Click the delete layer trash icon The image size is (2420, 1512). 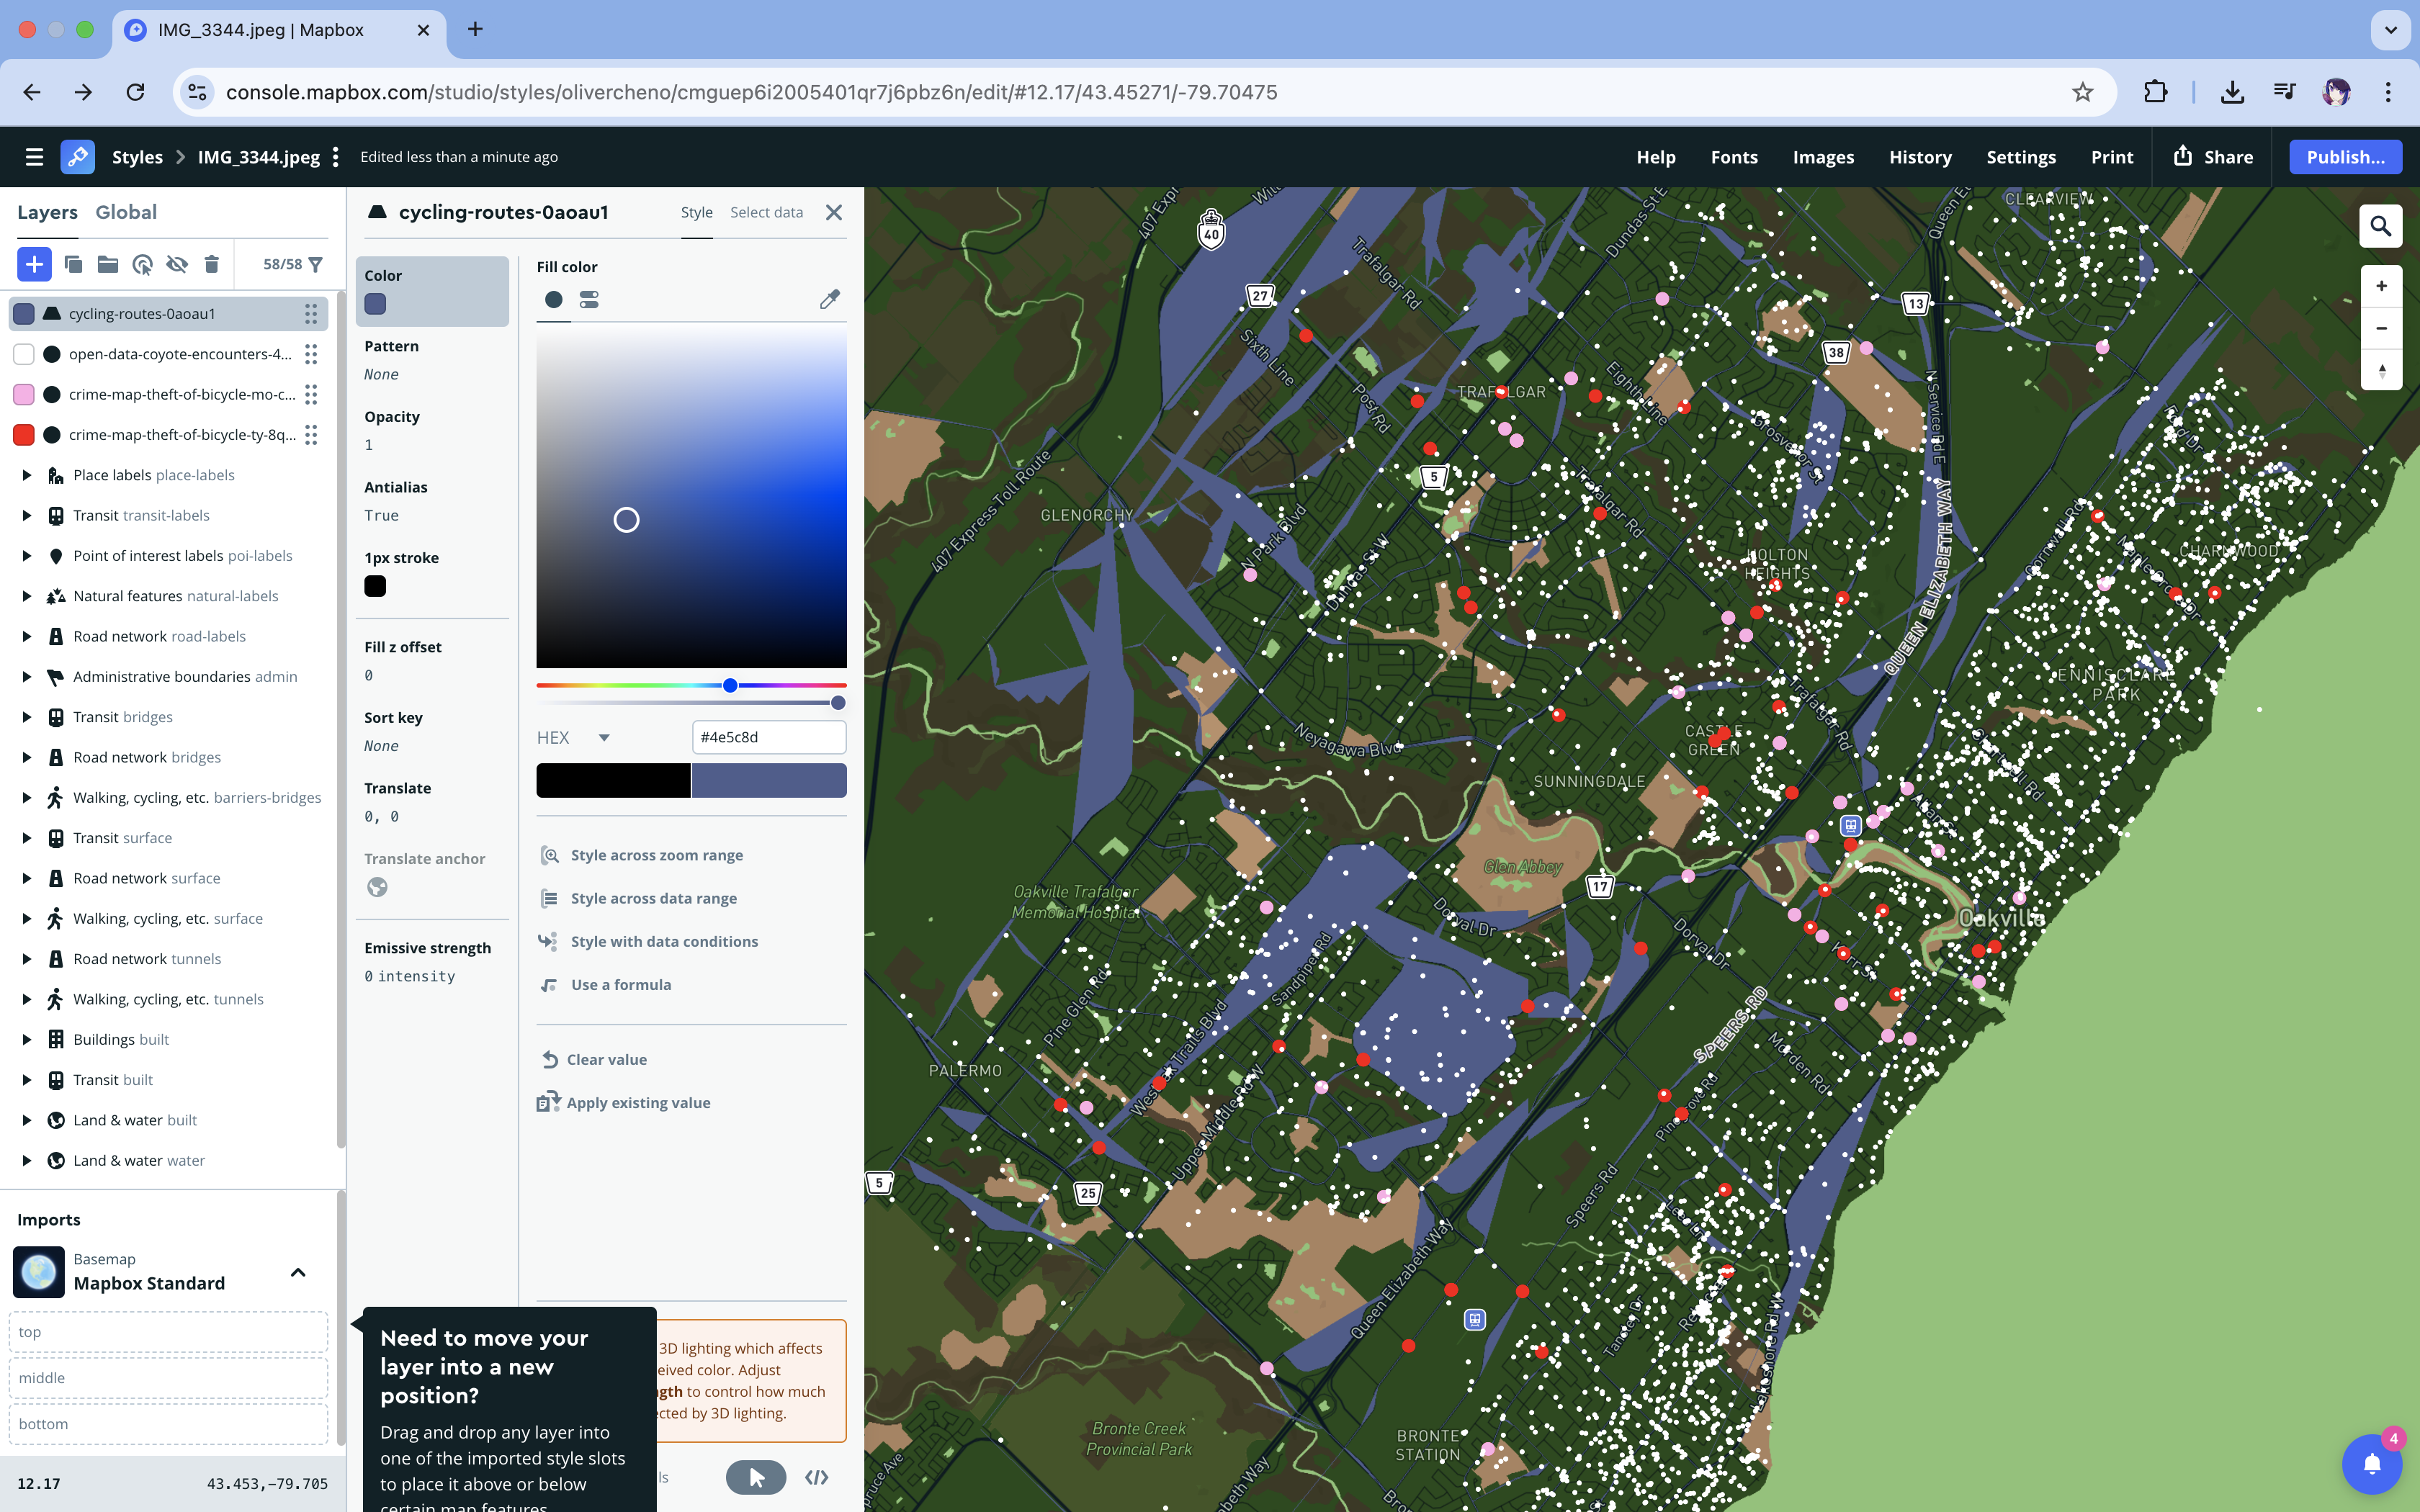coord(211,264)
